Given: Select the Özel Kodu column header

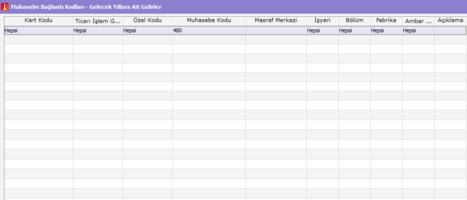Looking at the screenshot, I should click(147, 21).
